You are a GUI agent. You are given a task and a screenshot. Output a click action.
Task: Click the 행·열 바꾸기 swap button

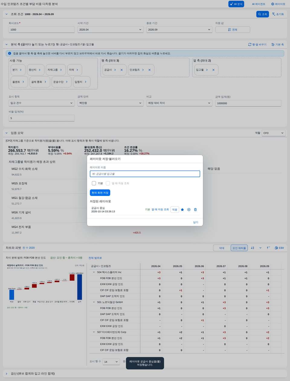pyautogui.click(x=257, y=44)
